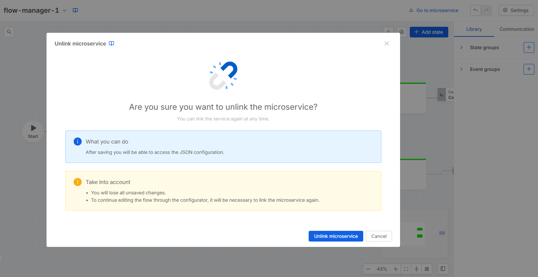Switch to the Communication tab
This screenshot has width=538, height=277.
pos(517,29)
